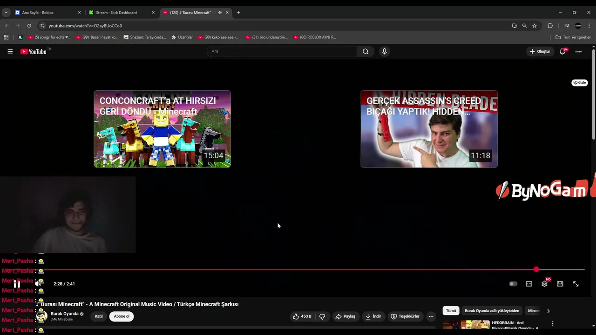This screenshot has height=335, width=596.
Task: Open options menu for HEROBRAIN video
Action: pos(553,323)
